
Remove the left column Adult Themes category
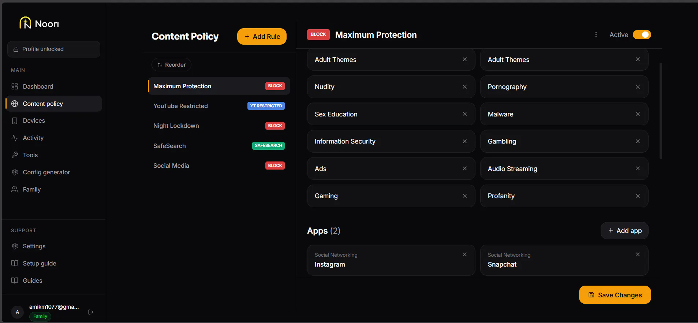[x=464, y=59]
